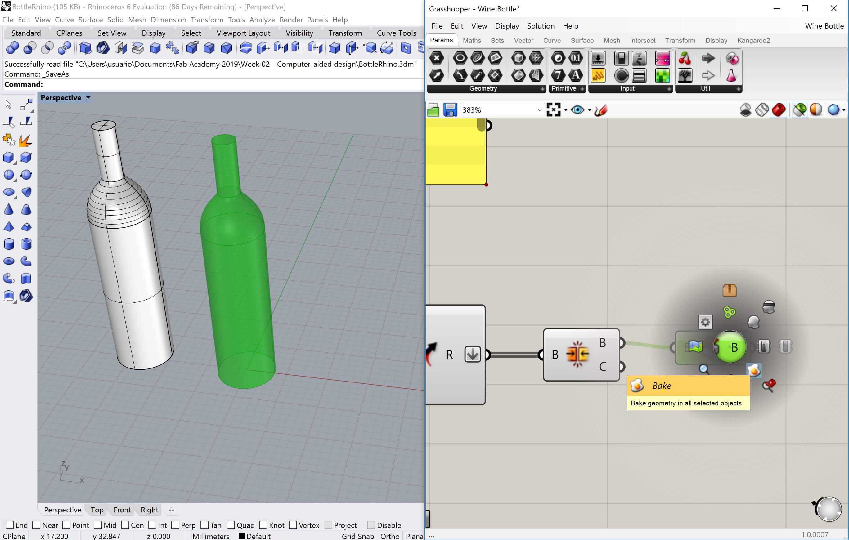Toggle Grid Snap in the status bar
The image size is (849, 540).
click(357, 536)
